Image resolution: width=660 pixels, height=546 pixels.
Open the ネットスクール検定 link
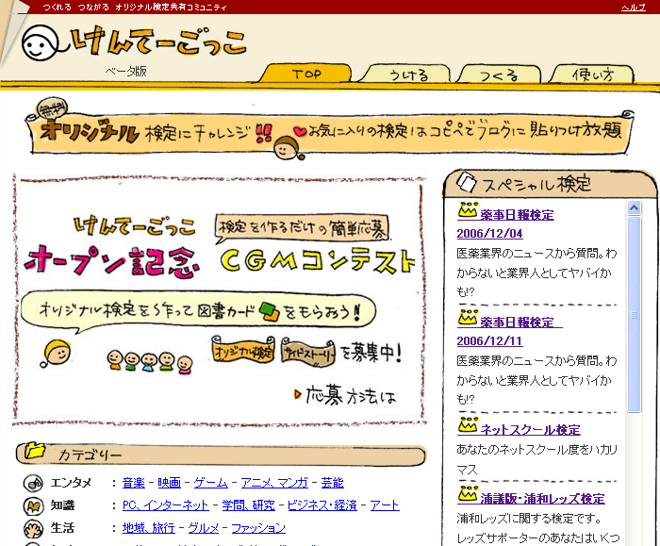pos(530,430)
